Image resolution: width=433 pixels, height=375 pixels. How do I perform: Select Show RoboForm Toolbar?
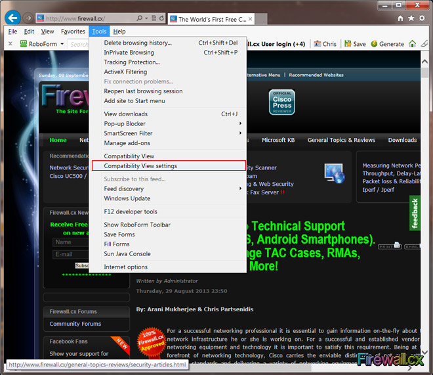169,225
